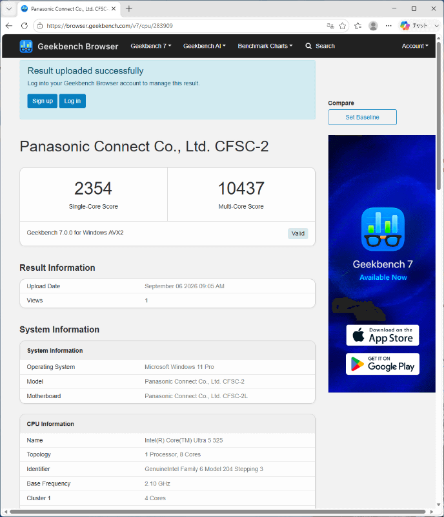Click the Geekbench 7 Available Now ad text

[x=383, y=270]
